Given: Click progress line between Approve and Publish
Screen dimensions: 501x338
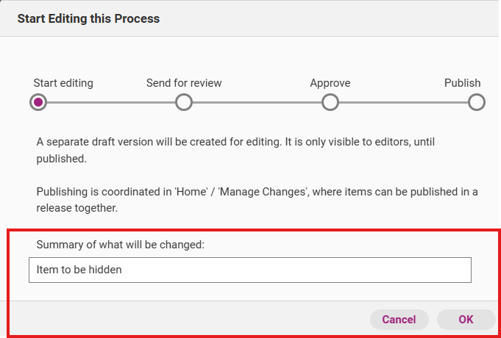Looking at the screenshot, I should (x=403, y=103).
